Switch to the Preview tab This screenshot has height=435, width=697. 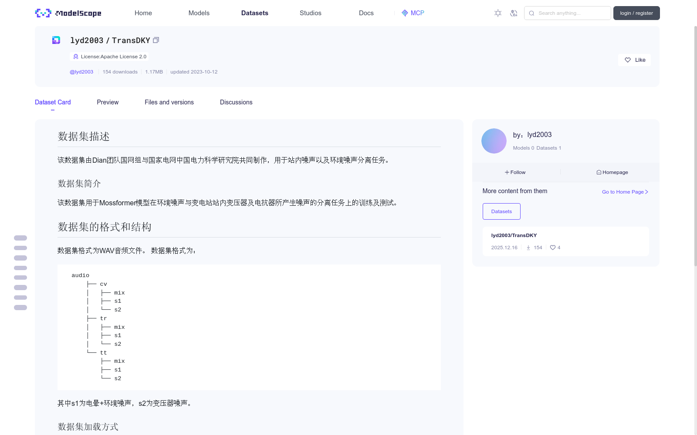(x=108, y=102)
